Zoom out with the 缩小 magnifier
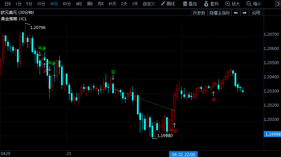This screenshot has width=281, height=157. pos(254,4)
